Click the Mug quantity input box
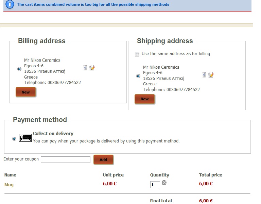This screenshot has width=261, height=204. [x=155, y=185]
